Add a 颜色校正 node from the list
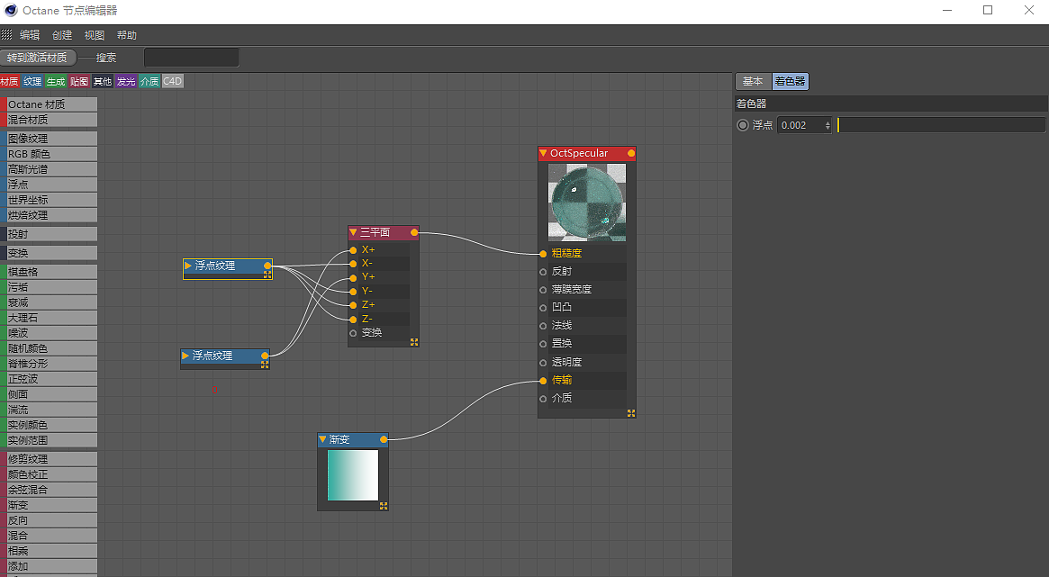This screenshot has width=1049, height=577. [49, 474]
